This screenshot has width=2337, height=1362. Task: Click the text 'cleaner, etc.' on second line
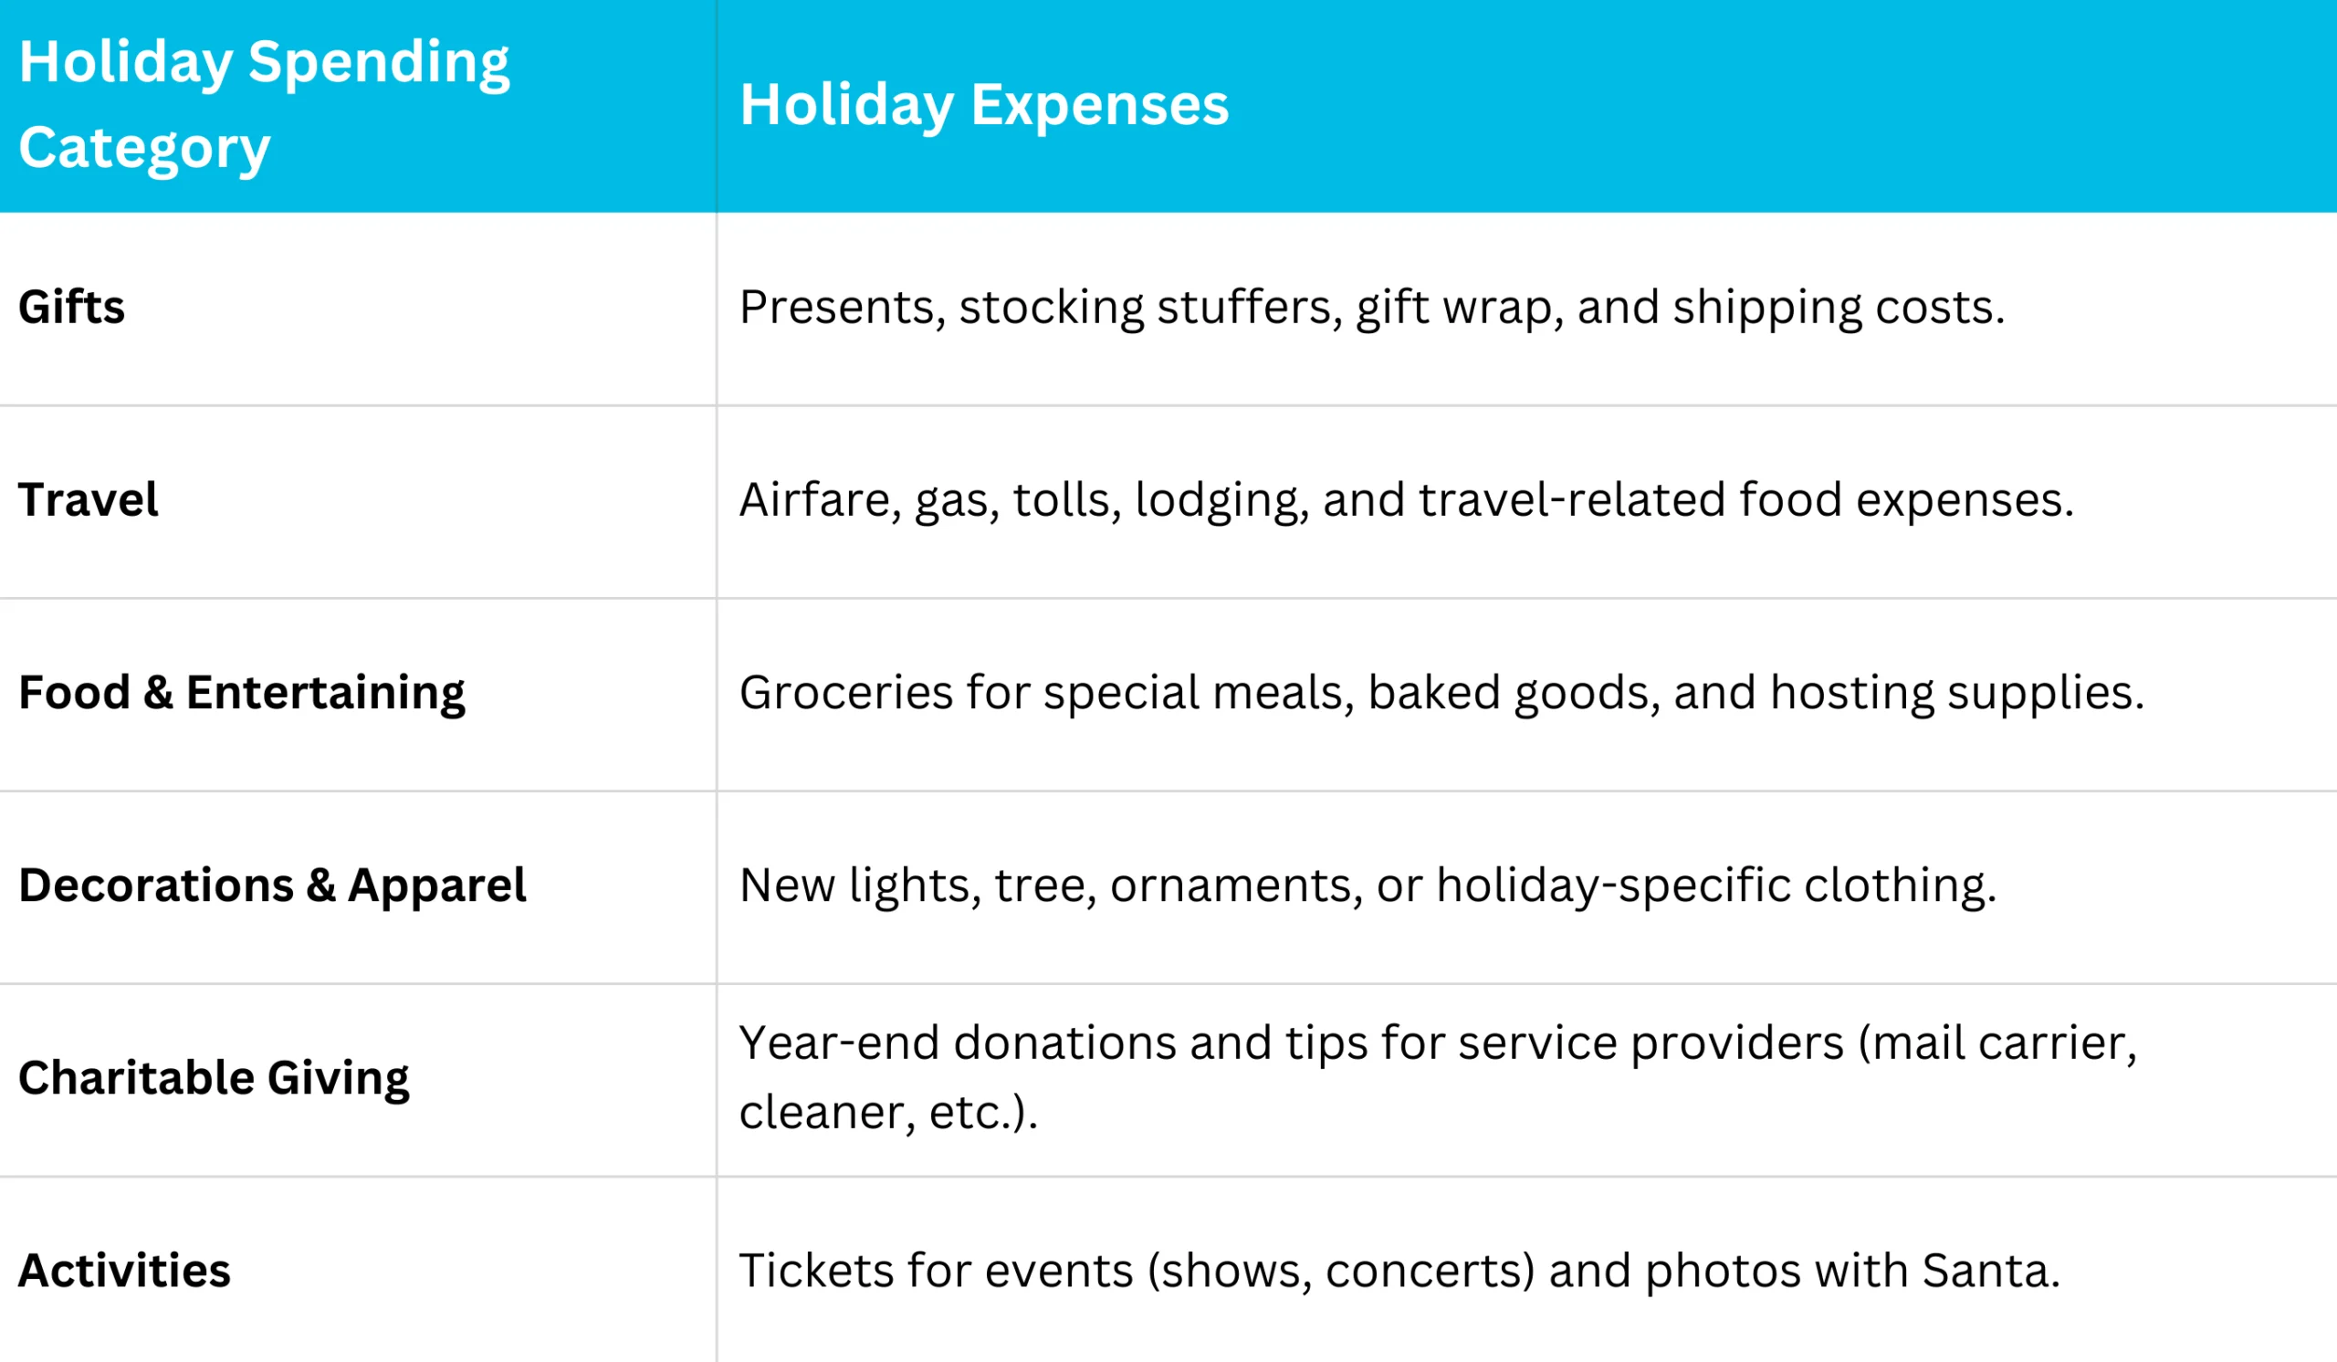886,1113
